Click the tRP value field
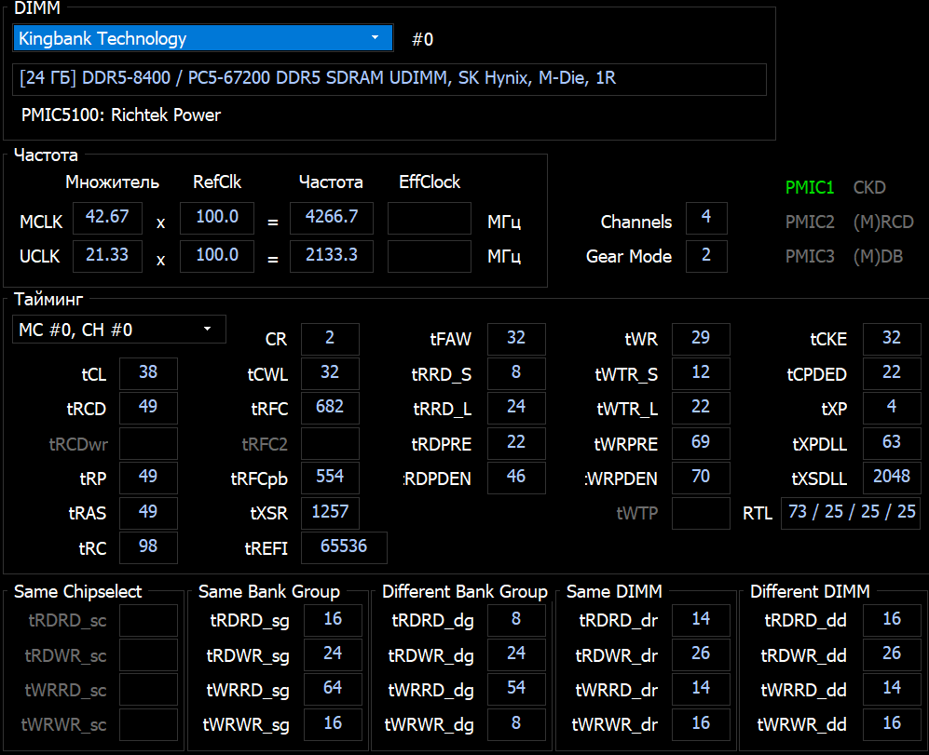Screen dimensions: 929x755 pos(148,478)
